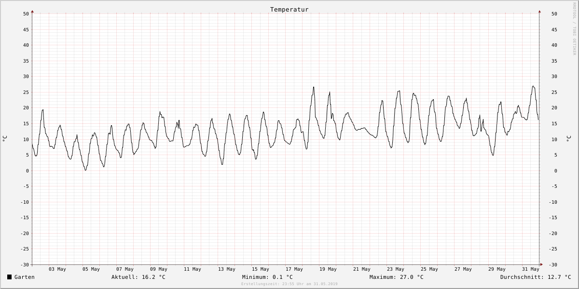The height and width of the screenshot is (289, 579).
Task: Select the "-5" label on the left axis
Action: [26, 186]
